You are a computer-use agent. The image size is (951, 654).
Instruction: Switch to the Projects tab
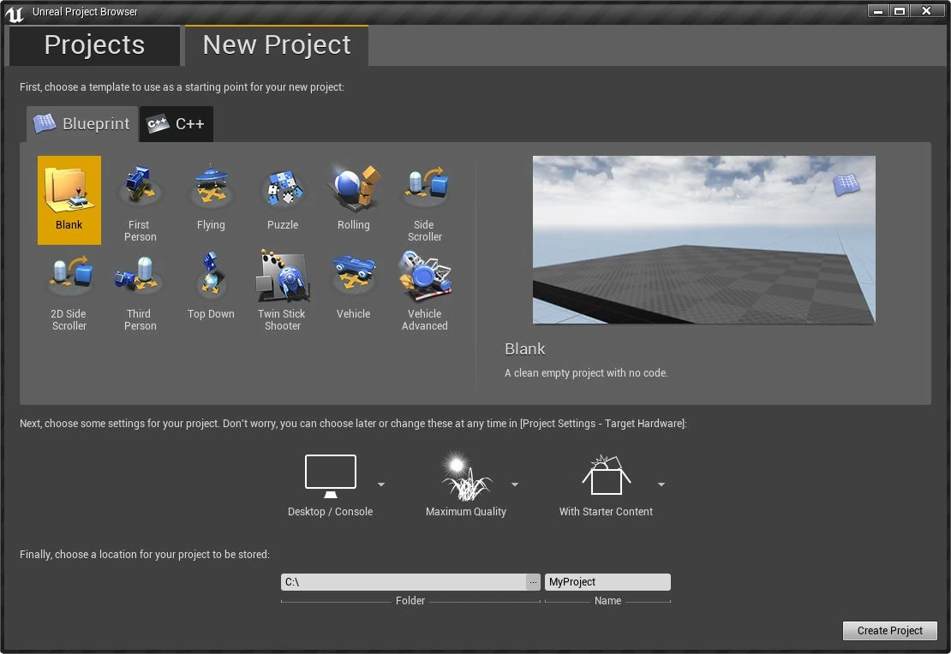point(94,45)
